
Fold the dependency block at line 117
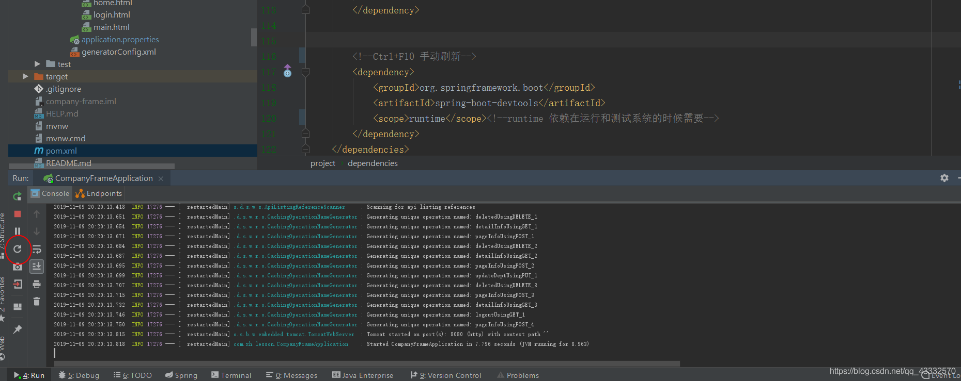305,72
